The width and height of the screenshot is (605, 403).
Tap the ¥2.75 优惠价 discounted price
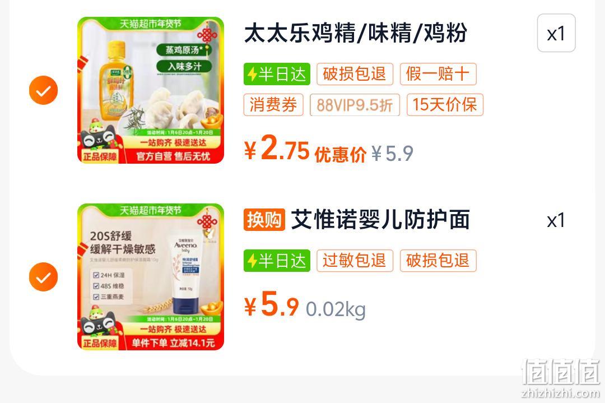pos(305,149)
